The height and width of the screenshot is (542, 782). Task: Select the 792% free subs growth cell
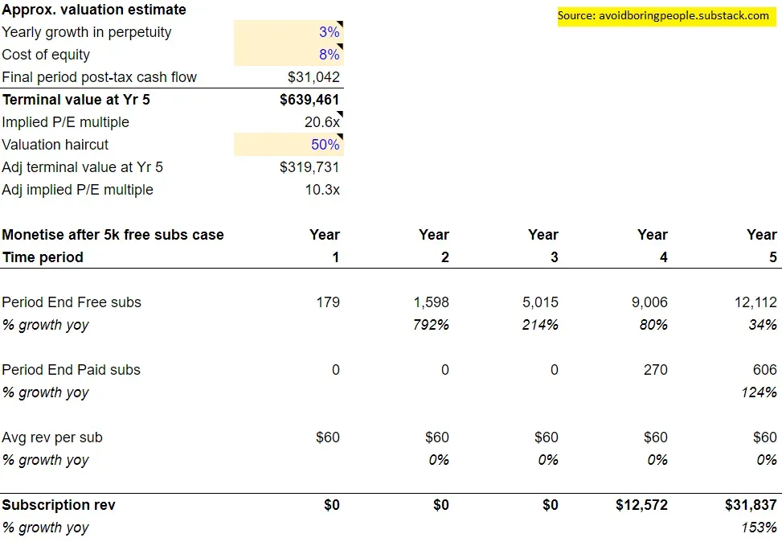pyautogui.click(x=433, y=325)
